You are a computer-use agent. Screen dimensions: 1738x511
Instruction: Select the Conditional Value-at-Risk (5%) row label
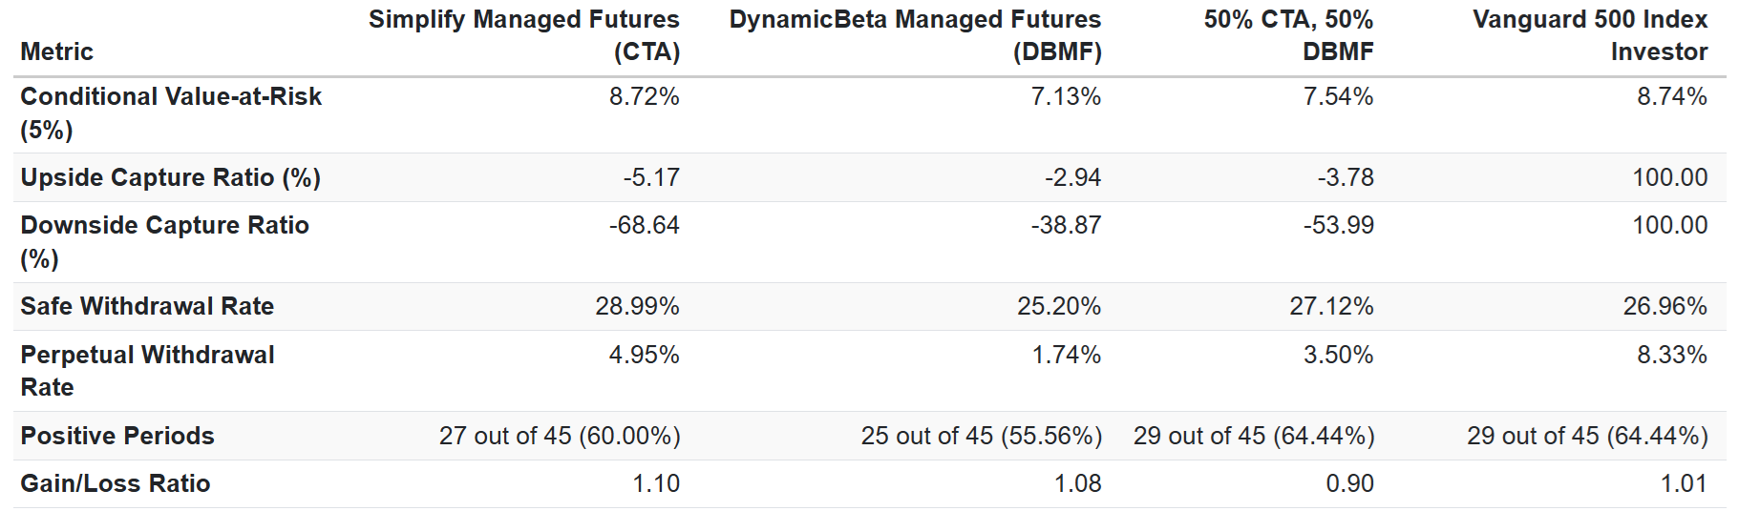click(x=172, y=113)
